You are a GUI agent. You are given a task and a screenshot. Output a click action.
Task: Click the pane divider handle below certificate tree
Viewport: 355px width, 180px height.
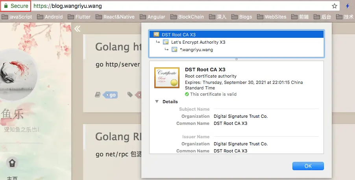[x=237, y=59]
